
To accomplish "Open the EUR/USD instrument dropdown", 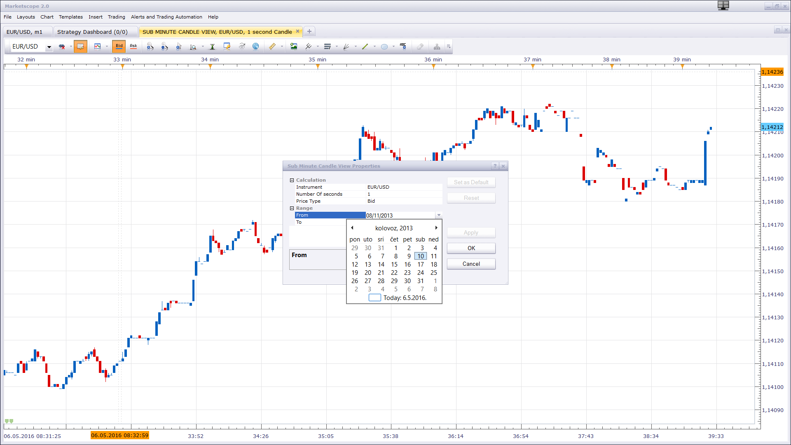I will (49, 47).
